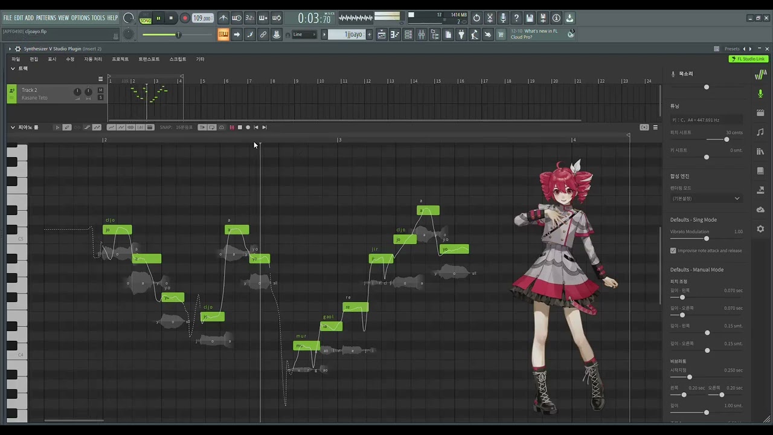Open the project info icon
Image resolution: width=773 pixels, height=435 pixels.
pyautogui.click(x=556, y=18)
